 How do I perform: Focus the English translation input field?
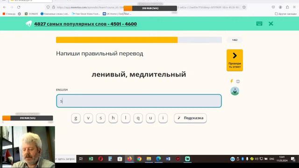(x=139, y=101)
